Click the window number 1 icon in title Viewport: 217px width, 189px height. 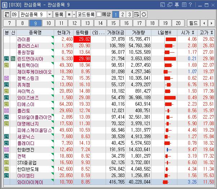5,5
